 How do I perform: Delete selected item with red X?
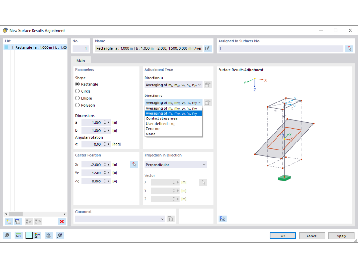click(62, 221)
